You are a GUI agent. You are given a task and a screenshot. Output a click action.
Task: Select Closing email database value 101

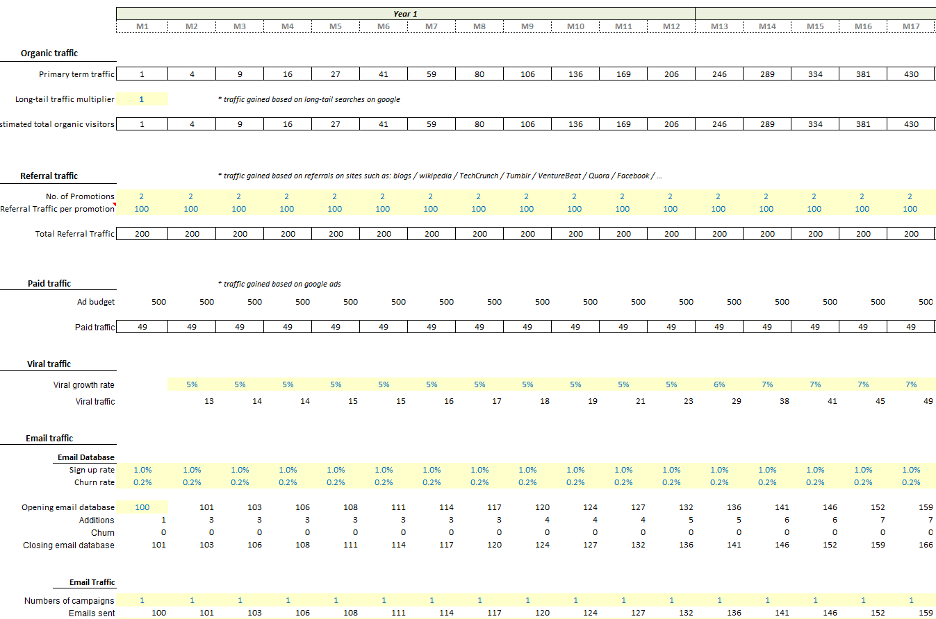coord(159,545)
